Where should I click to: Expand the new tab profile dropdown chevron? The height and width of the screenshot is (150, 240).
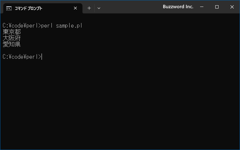point(99,8)
